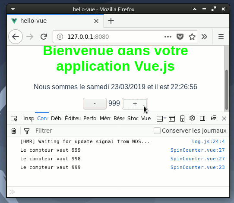Open the SpinCounter.vue:23 source link

(x=198, y=167)
